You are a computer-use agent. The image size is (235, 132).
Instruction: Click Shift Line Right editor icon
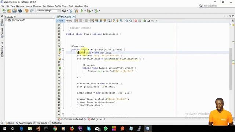coord(131,21)
